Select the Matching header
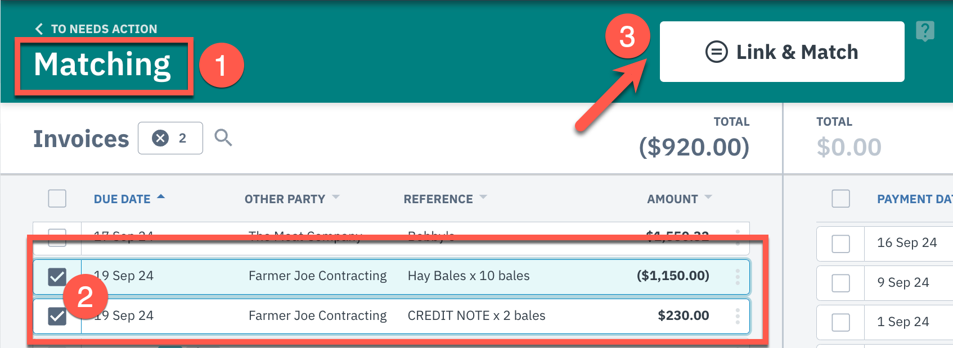Screen dimensions: 953x348 click(103, 64)
